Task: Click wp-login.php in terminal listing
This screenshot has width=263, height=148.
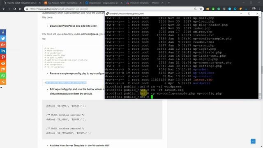Action: pyautogui.click(x=205, y=49)
